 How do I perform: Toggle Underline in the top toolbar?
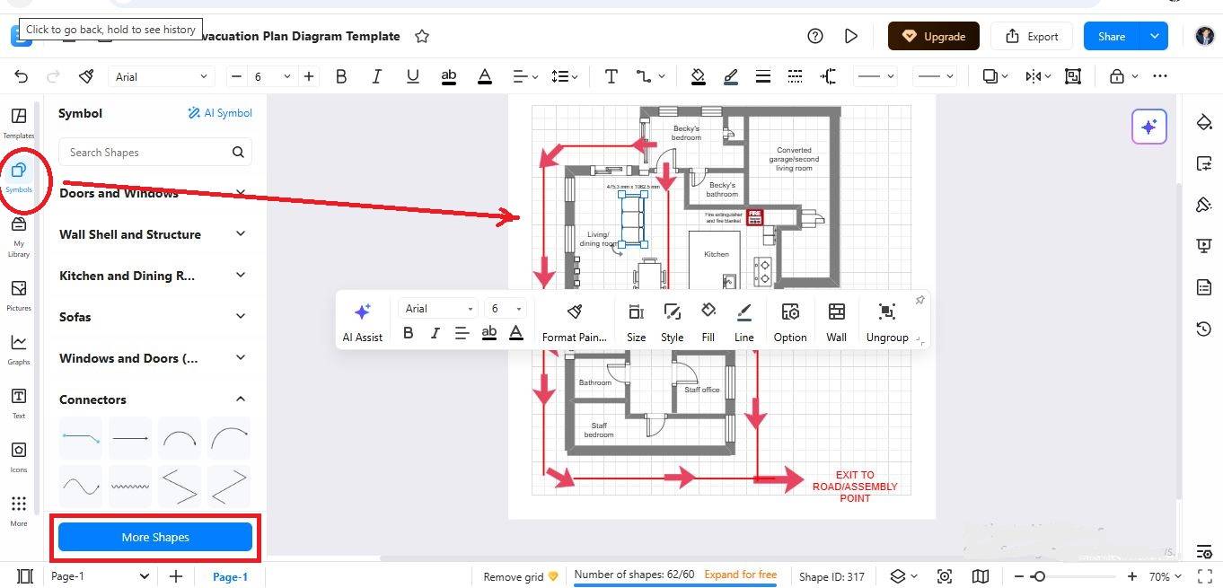pyautogui.click(x=413, y=76)
